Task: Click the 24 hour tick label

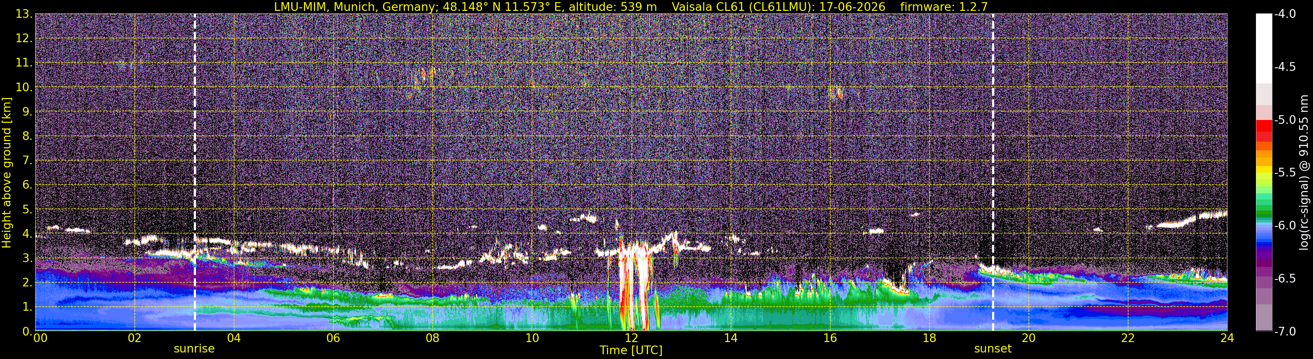Action: tap(1227, 338)
